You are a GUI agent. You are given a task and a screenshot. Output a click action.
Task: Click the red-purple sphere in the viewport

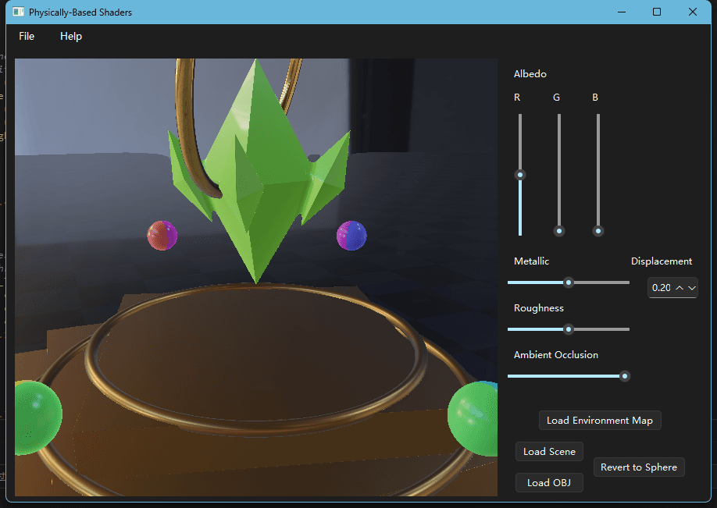(x=162, y=236)
